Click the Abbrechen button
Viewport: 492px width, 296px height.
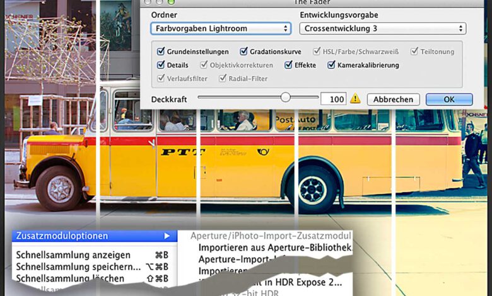point(393,100)
